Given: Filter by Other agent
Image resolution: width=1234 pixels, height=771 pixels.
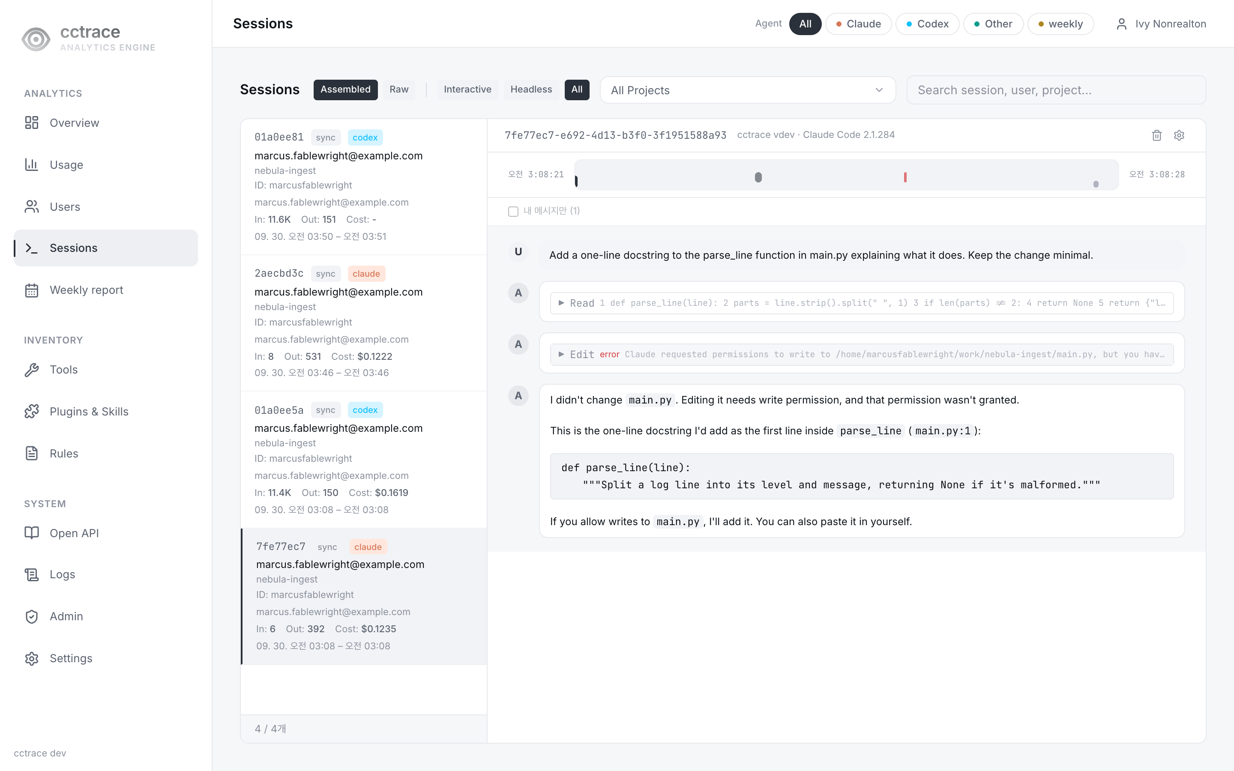Looking at the screenshot, I should pyautogui.click(x=993, y=24).
